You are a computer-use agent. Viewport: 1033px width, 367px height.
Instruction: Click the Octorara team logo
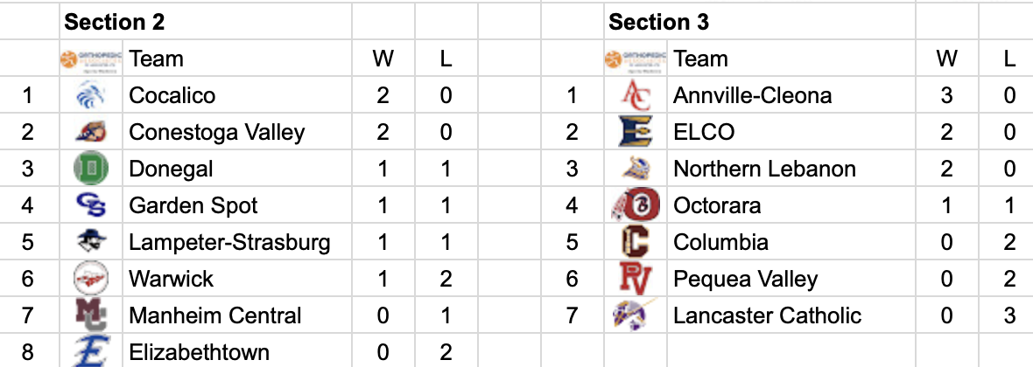[x=634, y=205]
